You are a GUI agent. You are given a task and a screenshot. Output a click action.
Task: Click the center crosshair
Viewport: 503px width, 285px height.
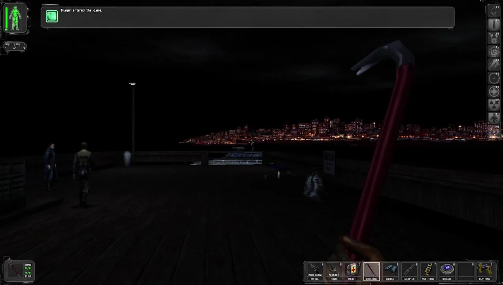coord(251,142)
